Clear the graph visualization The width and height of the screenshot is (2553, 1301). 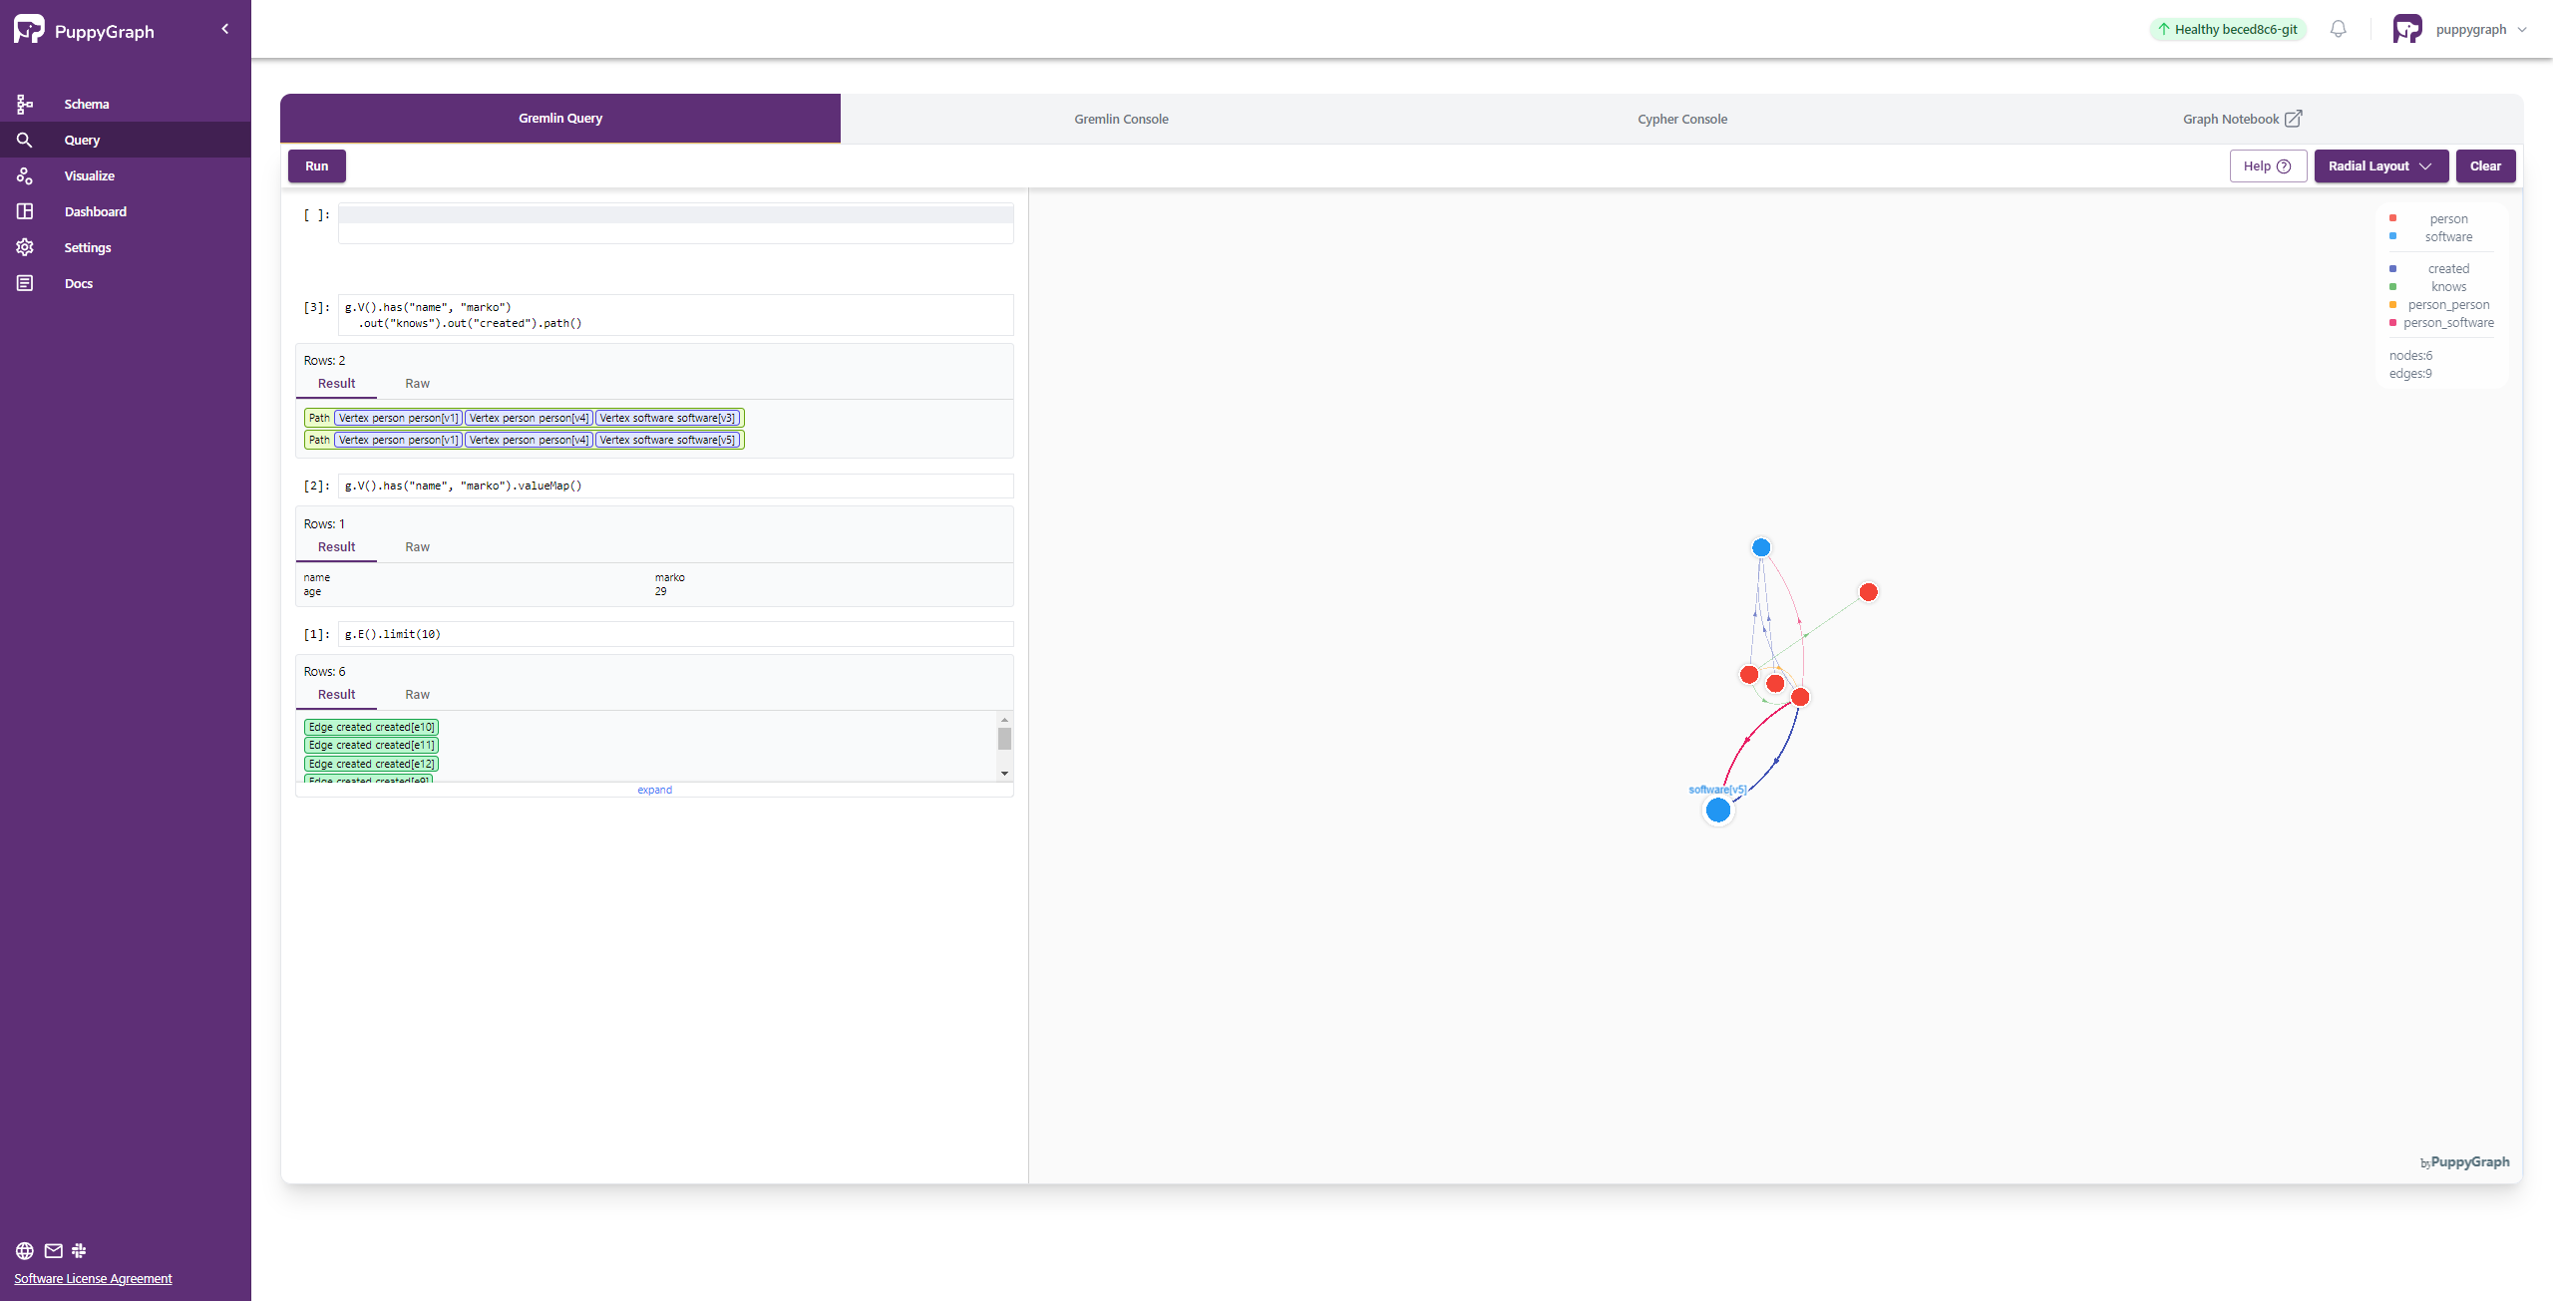2485,165
